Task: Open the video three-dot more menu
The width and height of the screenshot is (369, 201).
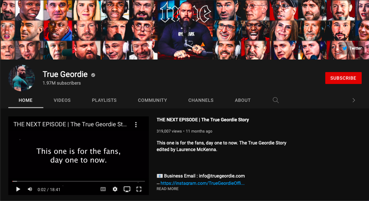Action: [x=136, y=125]
